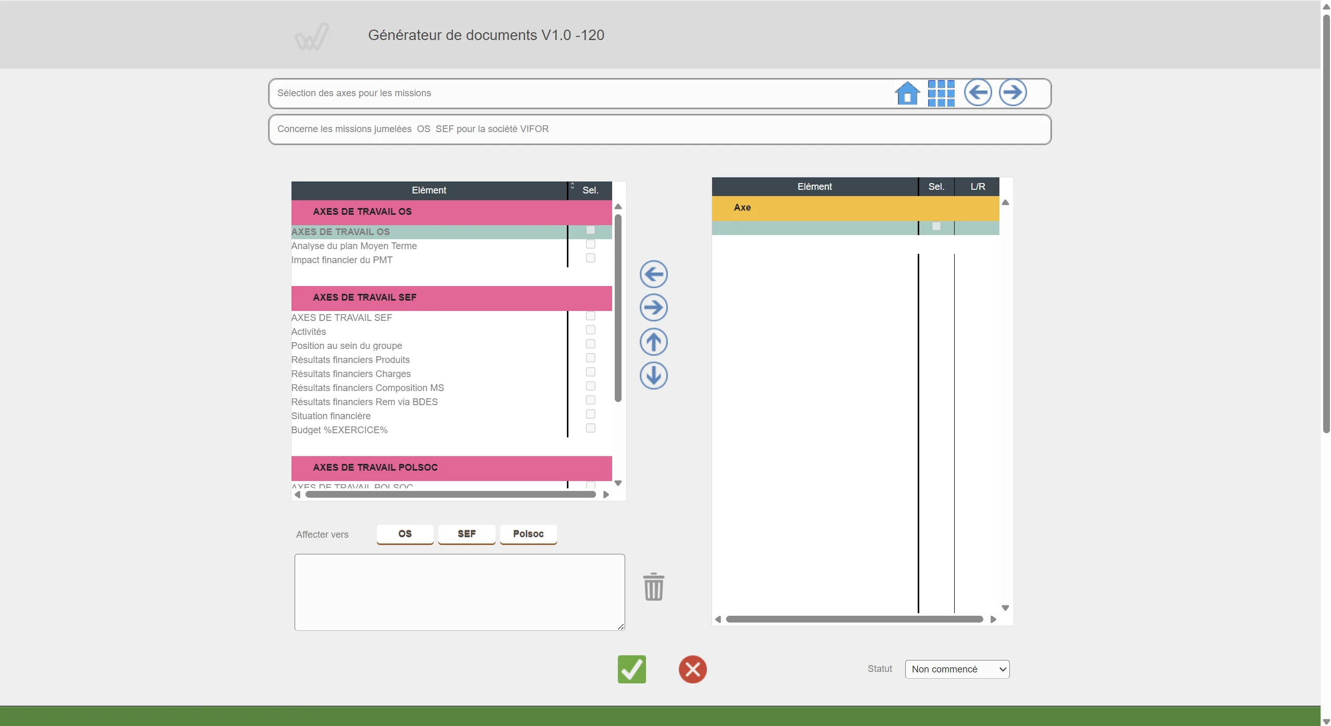Click the AXES DE TRAVAIL POLSOC pink header
This screenshot has height=726, width=1331.
click(451, 468)
